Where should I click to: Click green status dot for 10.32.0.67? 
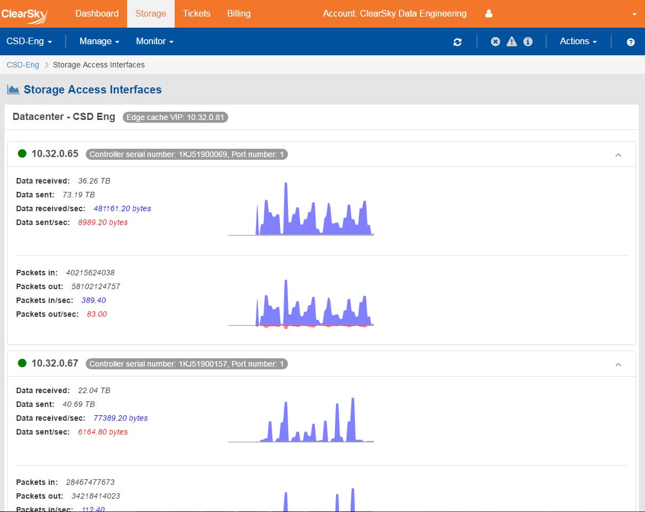click(22, 363)
